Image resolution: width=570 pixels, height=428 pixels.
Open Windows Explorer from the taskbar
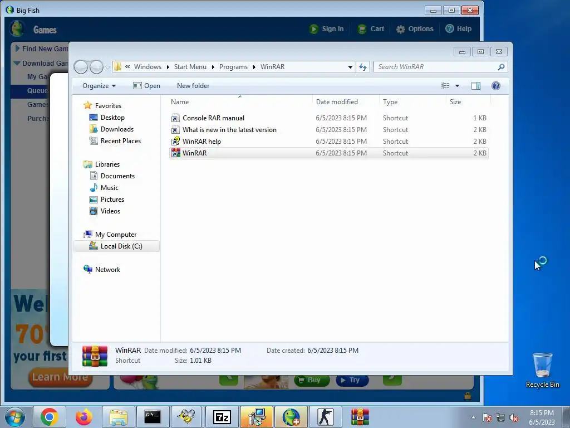(x=119, y=417)
